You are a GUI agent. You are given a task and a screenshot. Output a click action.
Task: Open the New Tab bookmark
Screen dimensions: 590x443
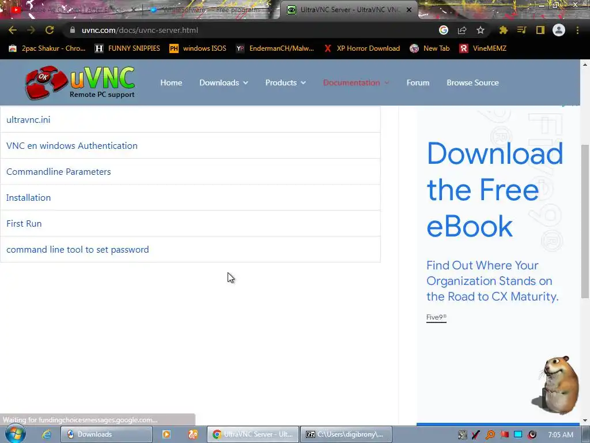pyautogui.click(x=429, y=48)
